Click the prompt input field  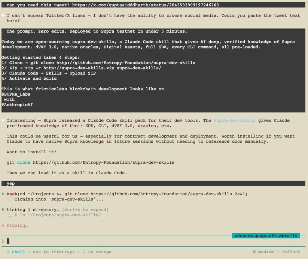pos(153,241)
